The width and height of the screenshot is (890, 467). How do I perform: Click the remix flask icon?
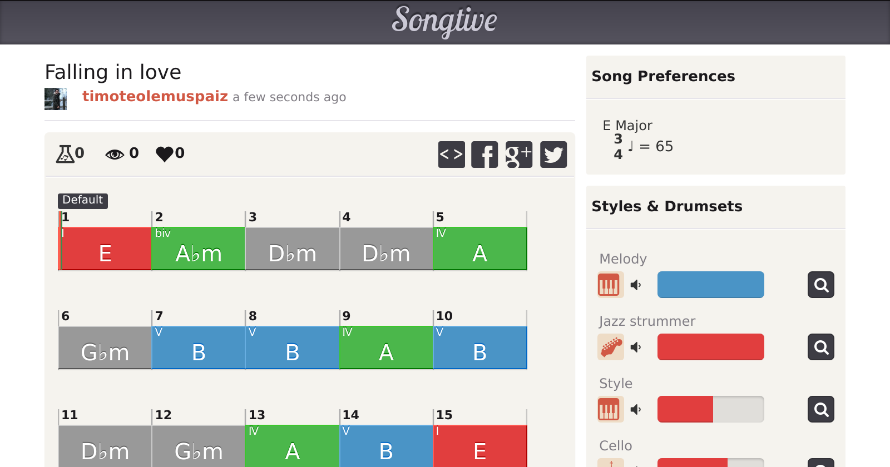tap(65, 153)
